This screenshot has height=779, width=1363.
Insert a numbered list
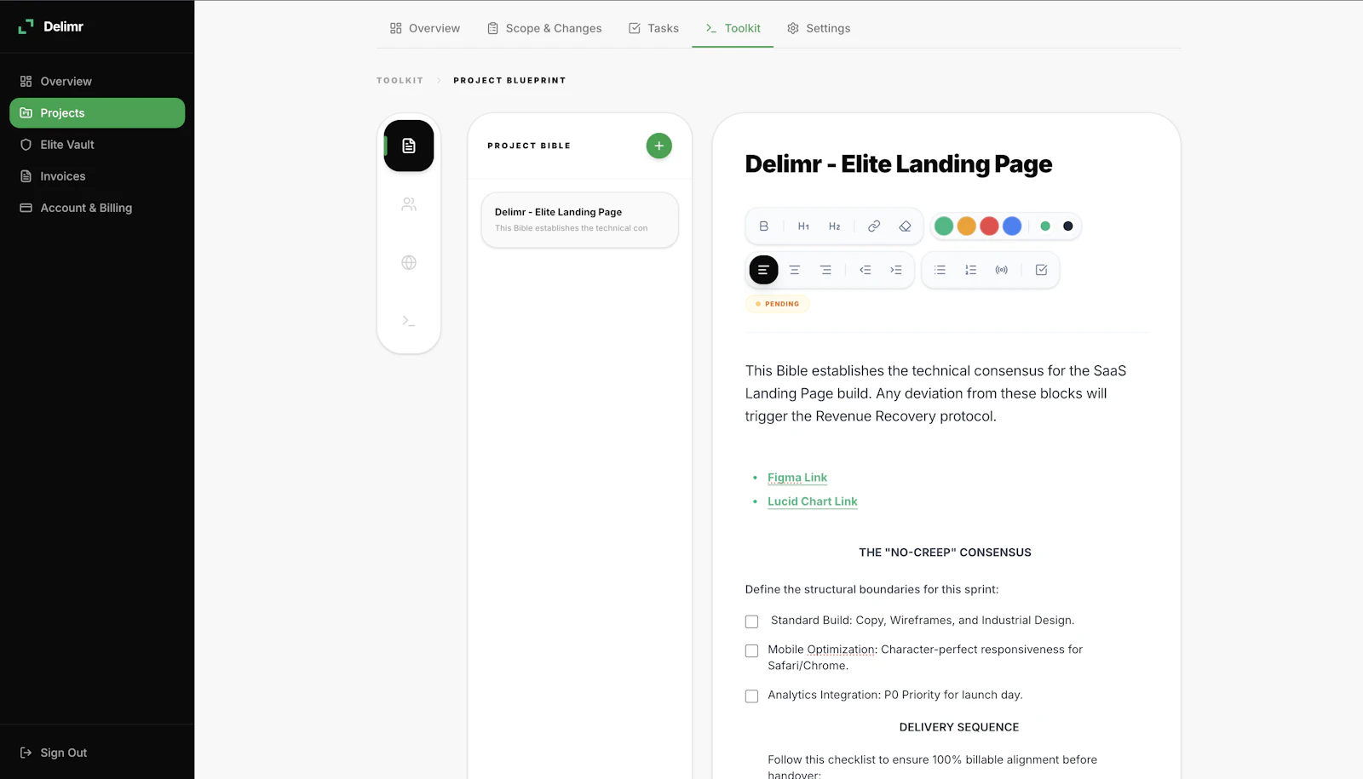pyautogui.click(x=970, y=270)
